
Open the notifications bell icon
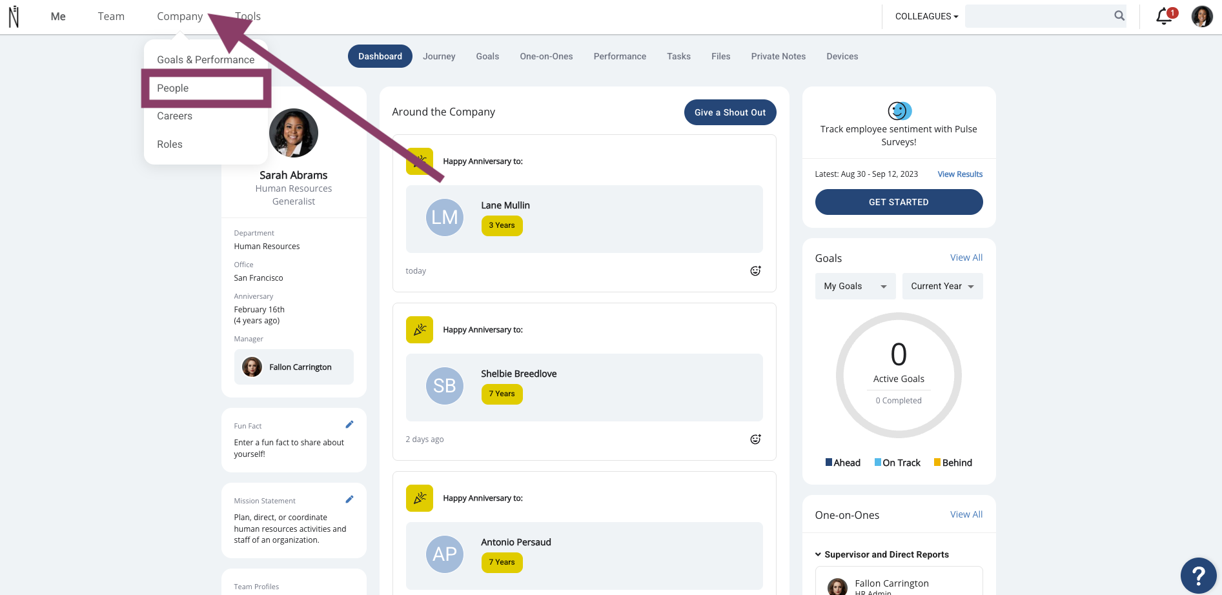coord(1165,16)
